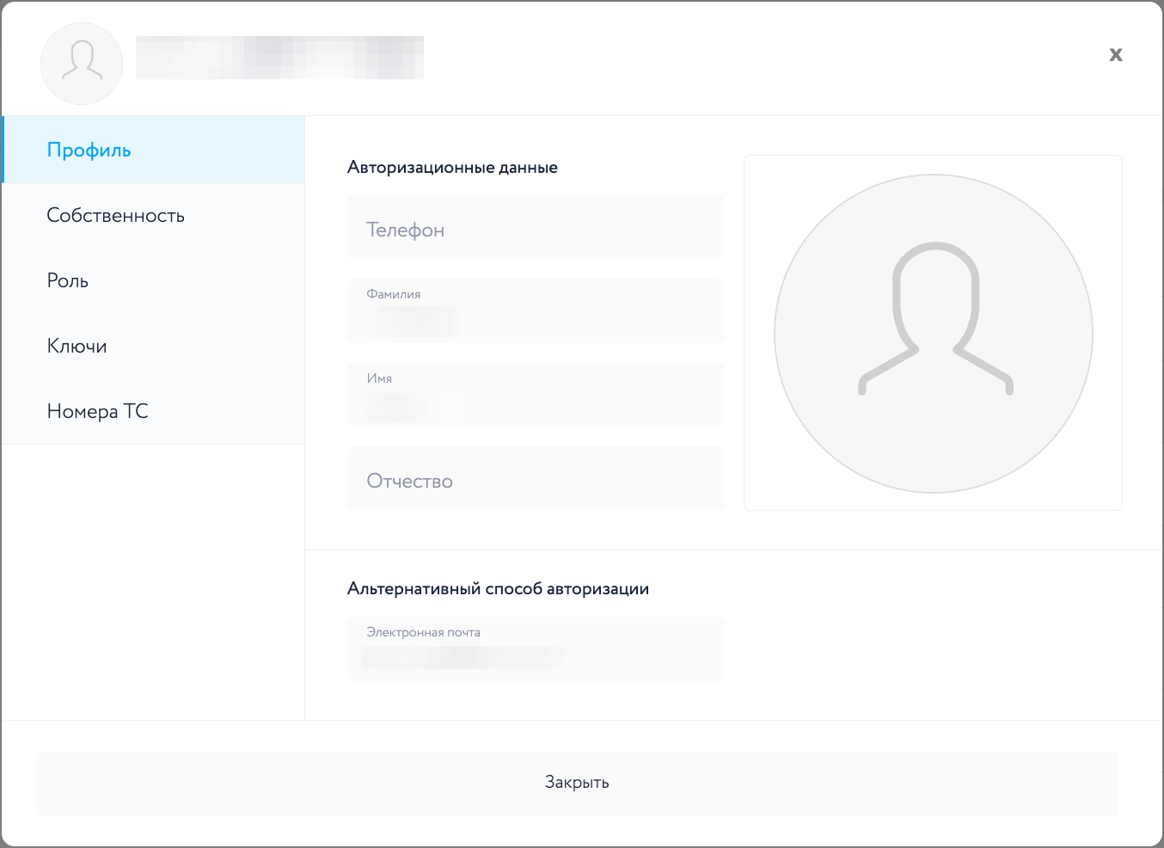This screenshot has width=1164, height=848.
Task: Go to the Ключи tab
Action: click(77, 347)
